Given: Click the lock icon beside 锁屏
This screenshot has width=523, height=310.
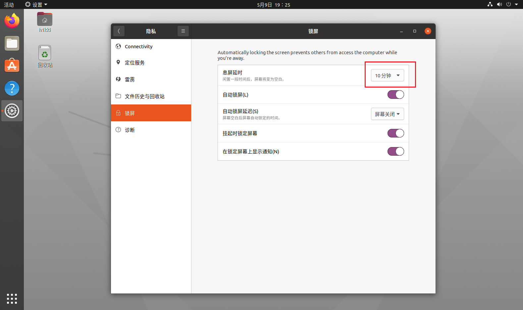Looking at the screenshot, I should pyautogui.click(x=118, y=113).
